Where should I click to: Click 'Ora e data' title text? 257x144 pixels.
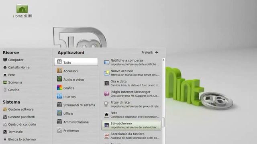118,81
